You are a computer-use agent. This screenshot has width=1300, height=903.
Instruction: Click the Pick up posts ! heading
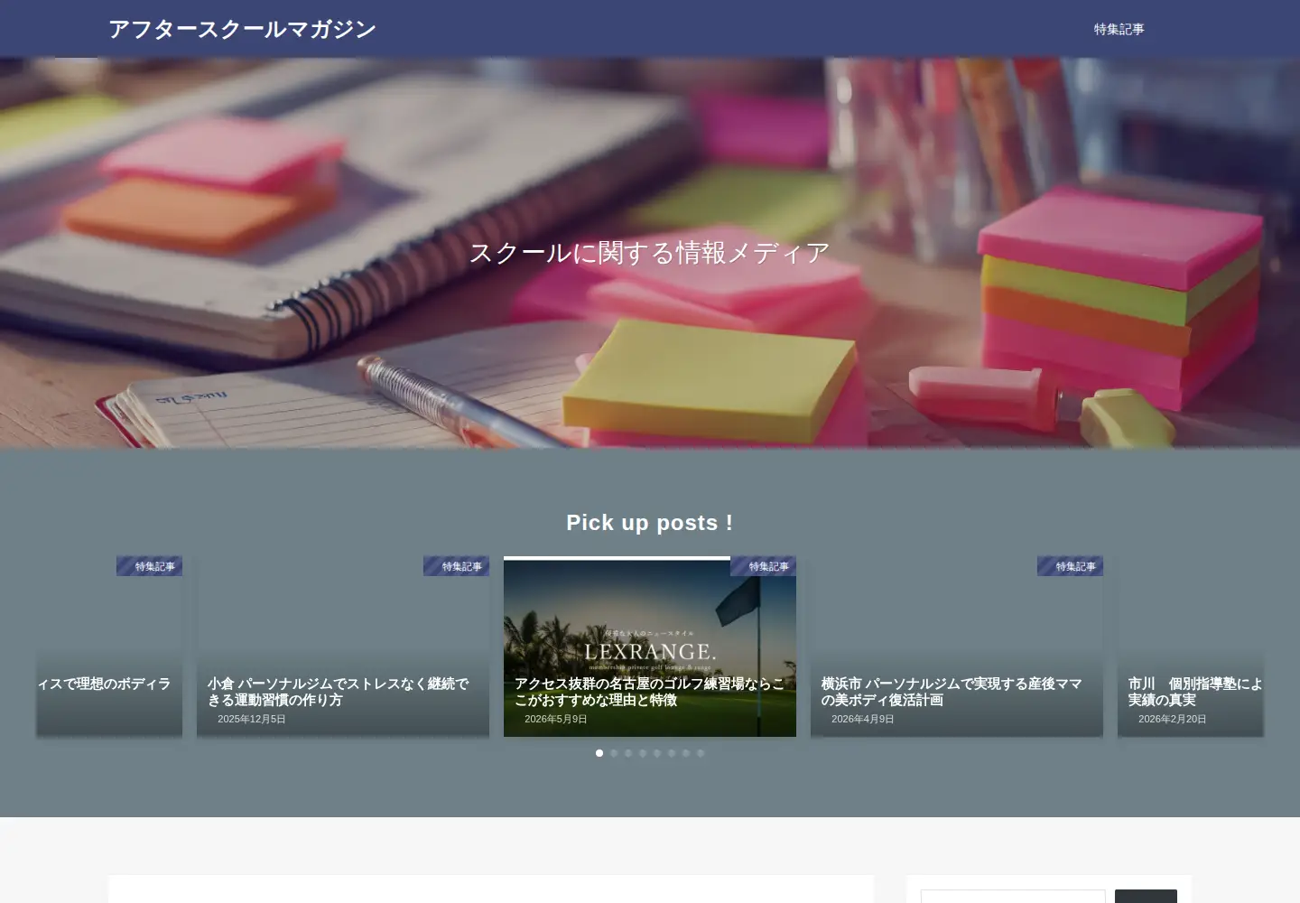tap(650, 523)
